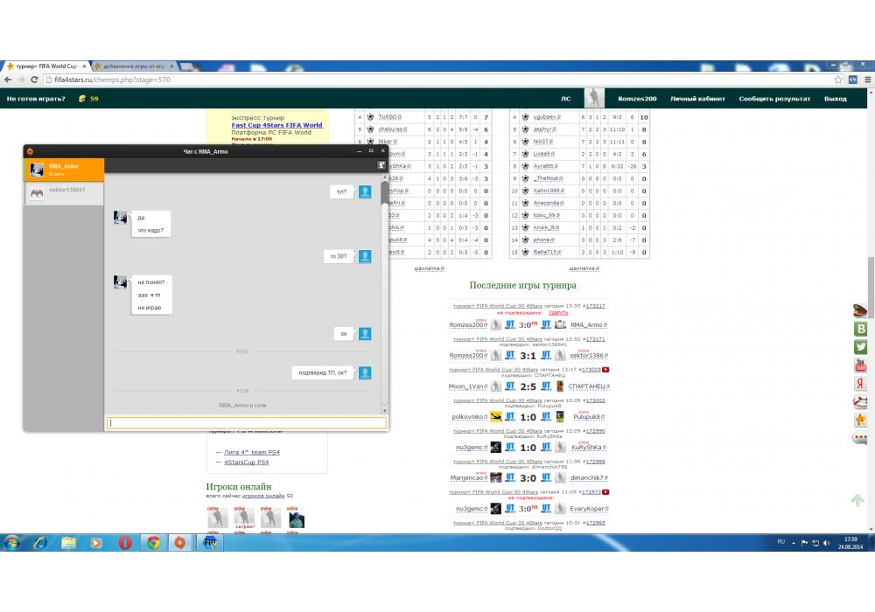Open match number 173171 link
The width and height of the screenshot is (875, 612).
pyautogui.click(x=595, y=339)
